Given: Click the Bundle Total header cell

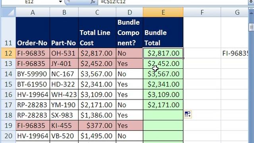Looking at the screenshot, I should tap(163, 33).
